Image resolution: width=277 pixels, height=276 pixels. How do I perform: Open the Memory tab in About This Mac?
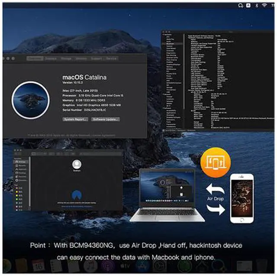(81, 58)
